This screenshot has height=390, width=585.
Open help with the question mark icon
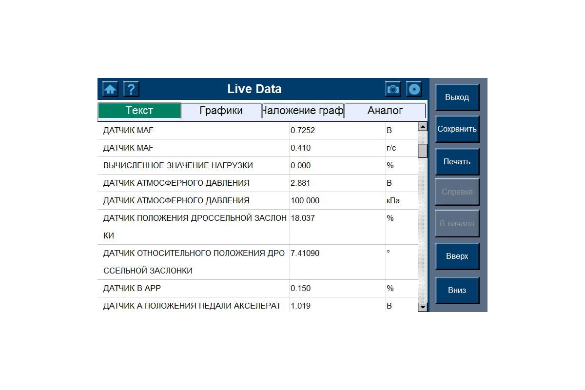click(x=131, y=89)
